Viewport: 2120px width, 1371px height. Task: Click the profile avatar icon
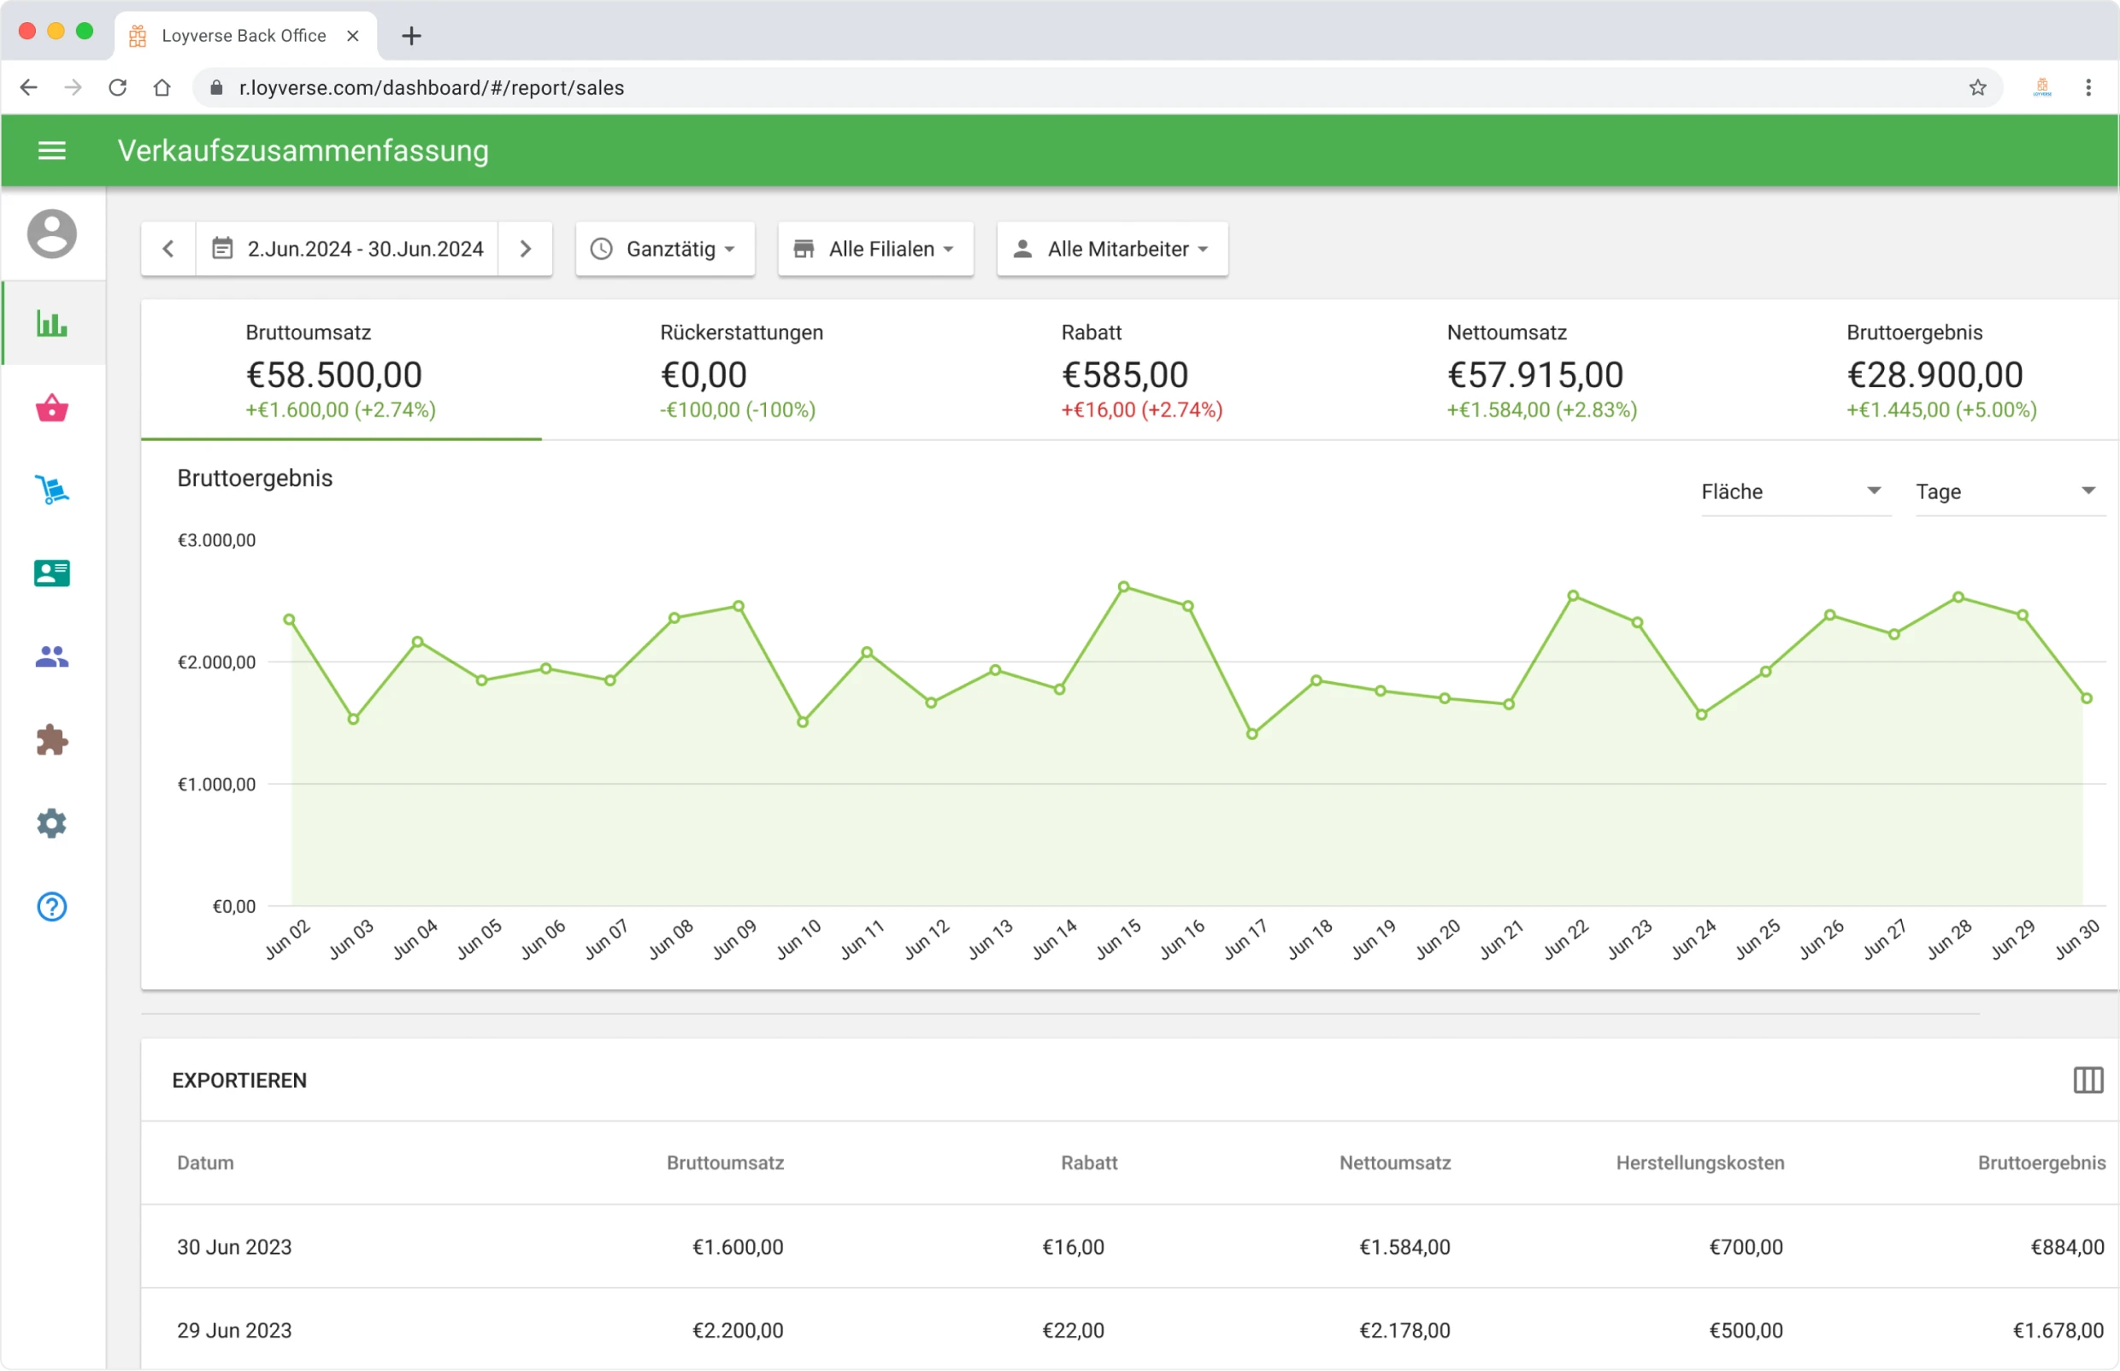[51, 233]
